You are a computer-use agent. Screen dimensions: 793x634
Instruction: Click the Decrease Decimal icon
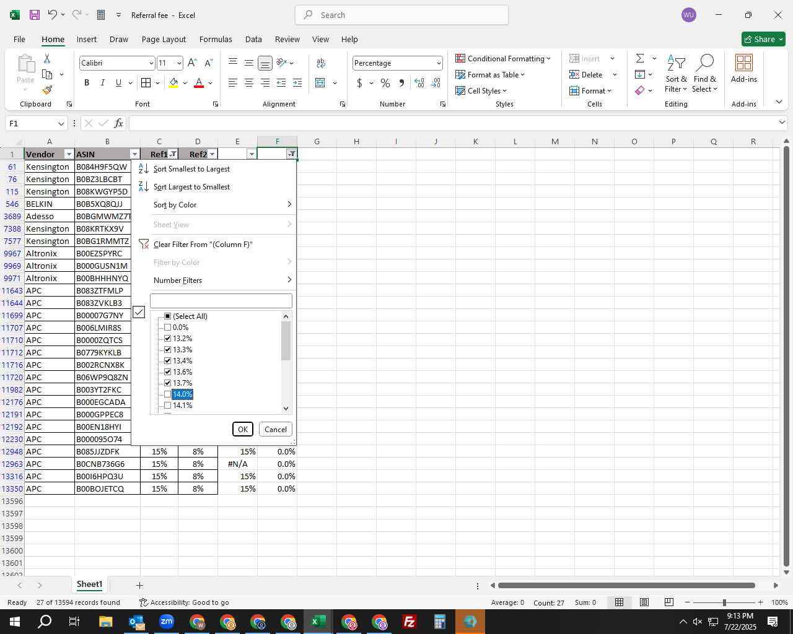coord(436,83)
